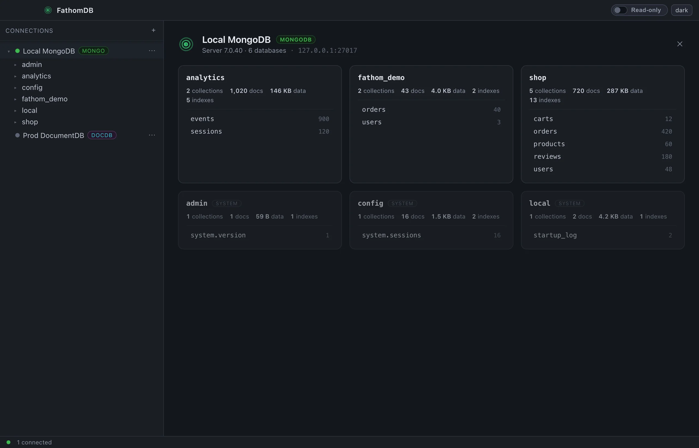Click SYSTEM tag on local card

pos(569,203)
